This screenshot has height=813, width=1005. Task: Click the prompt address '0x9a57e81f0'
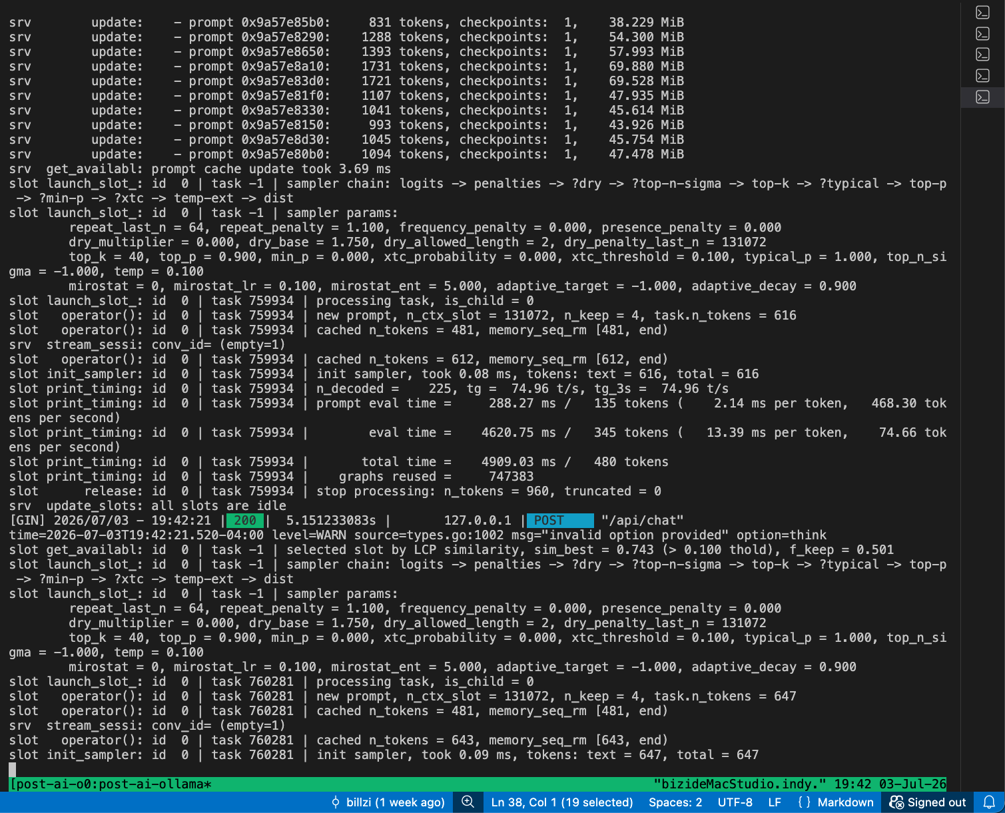point(282,96)
